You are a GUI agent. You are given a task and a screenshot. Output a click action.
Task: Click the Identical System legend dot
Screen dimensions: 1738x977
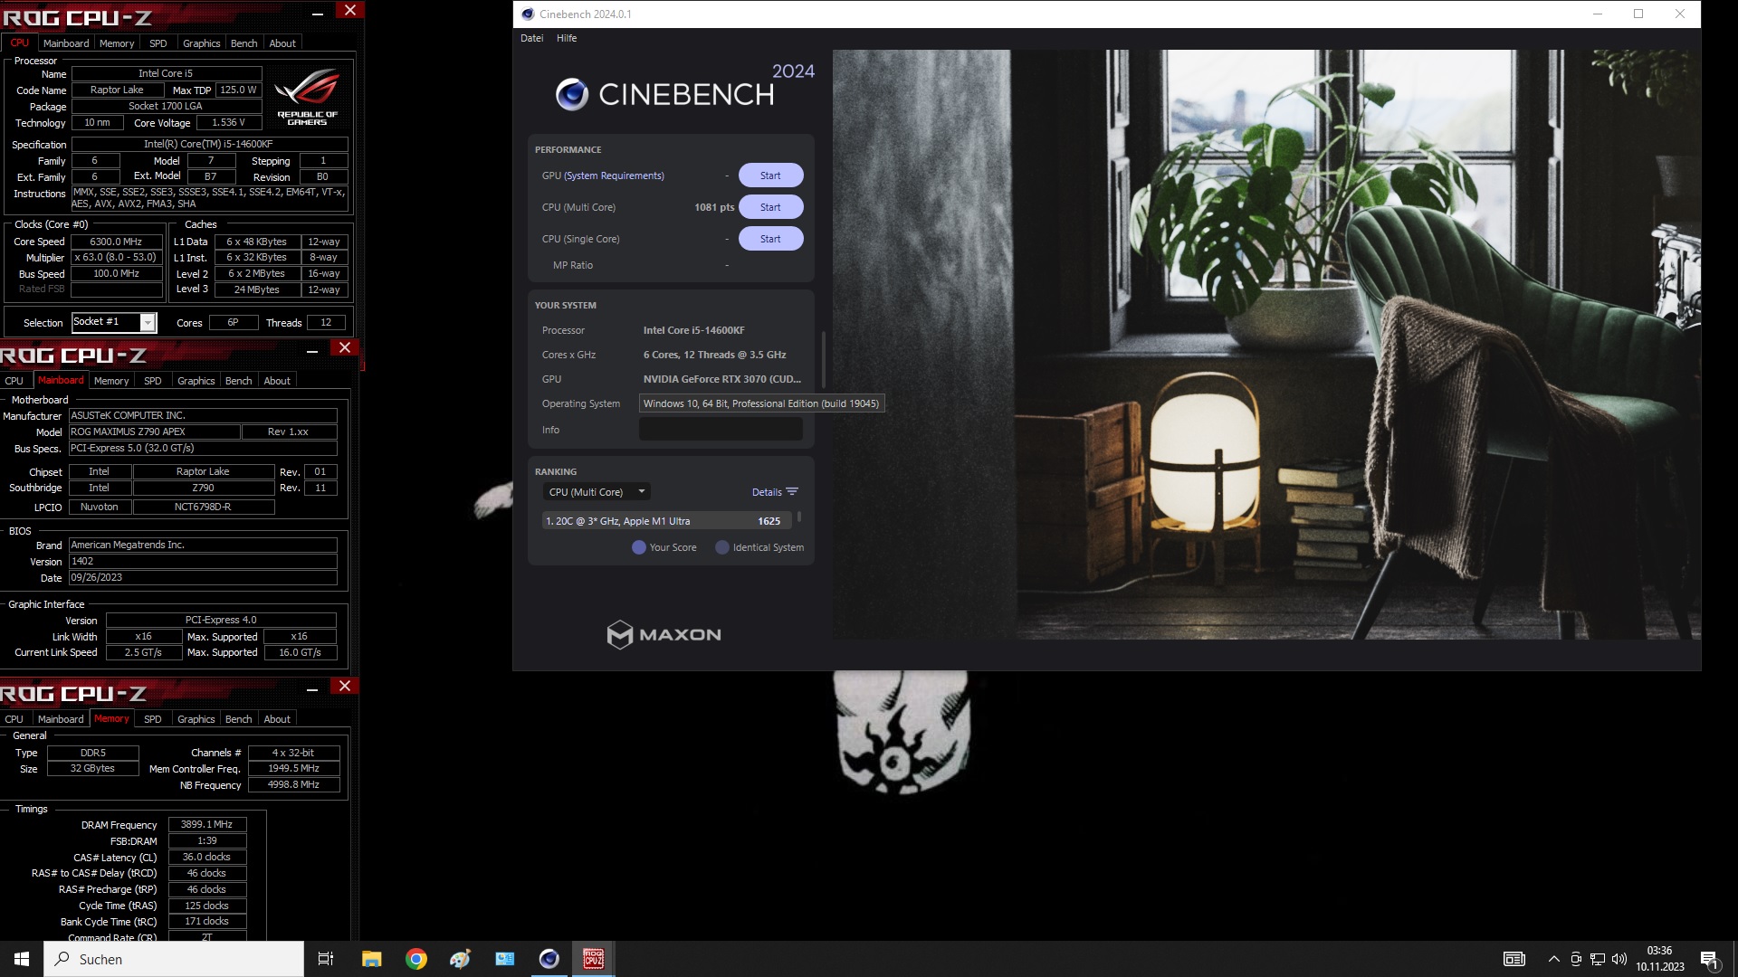click(722, 547)
